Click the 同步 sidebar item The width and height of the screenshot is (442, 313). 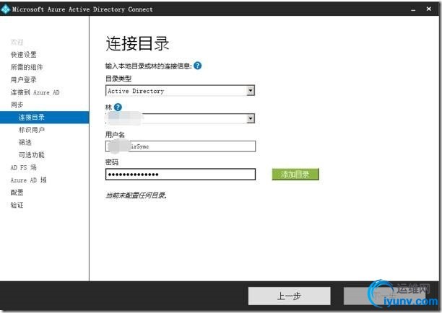17,105
